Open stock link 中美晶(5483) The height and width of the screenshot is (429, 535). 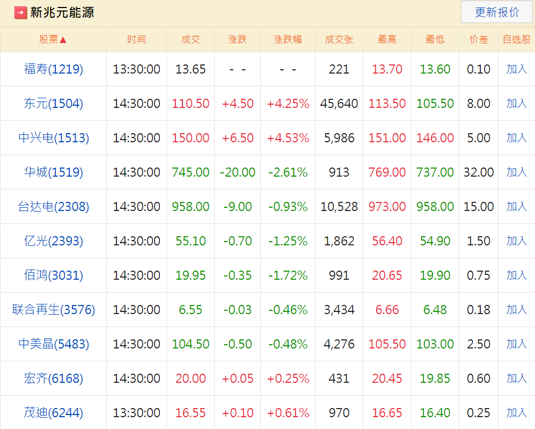pyautogui.click(x=54, y=344)
